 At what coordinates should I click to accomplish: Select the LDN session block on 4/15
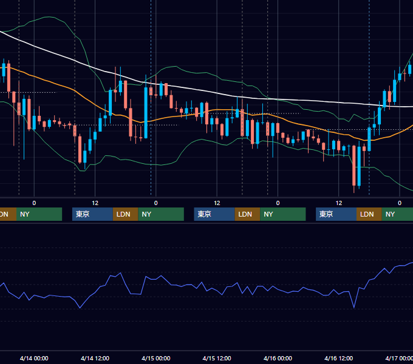[247, 214]
